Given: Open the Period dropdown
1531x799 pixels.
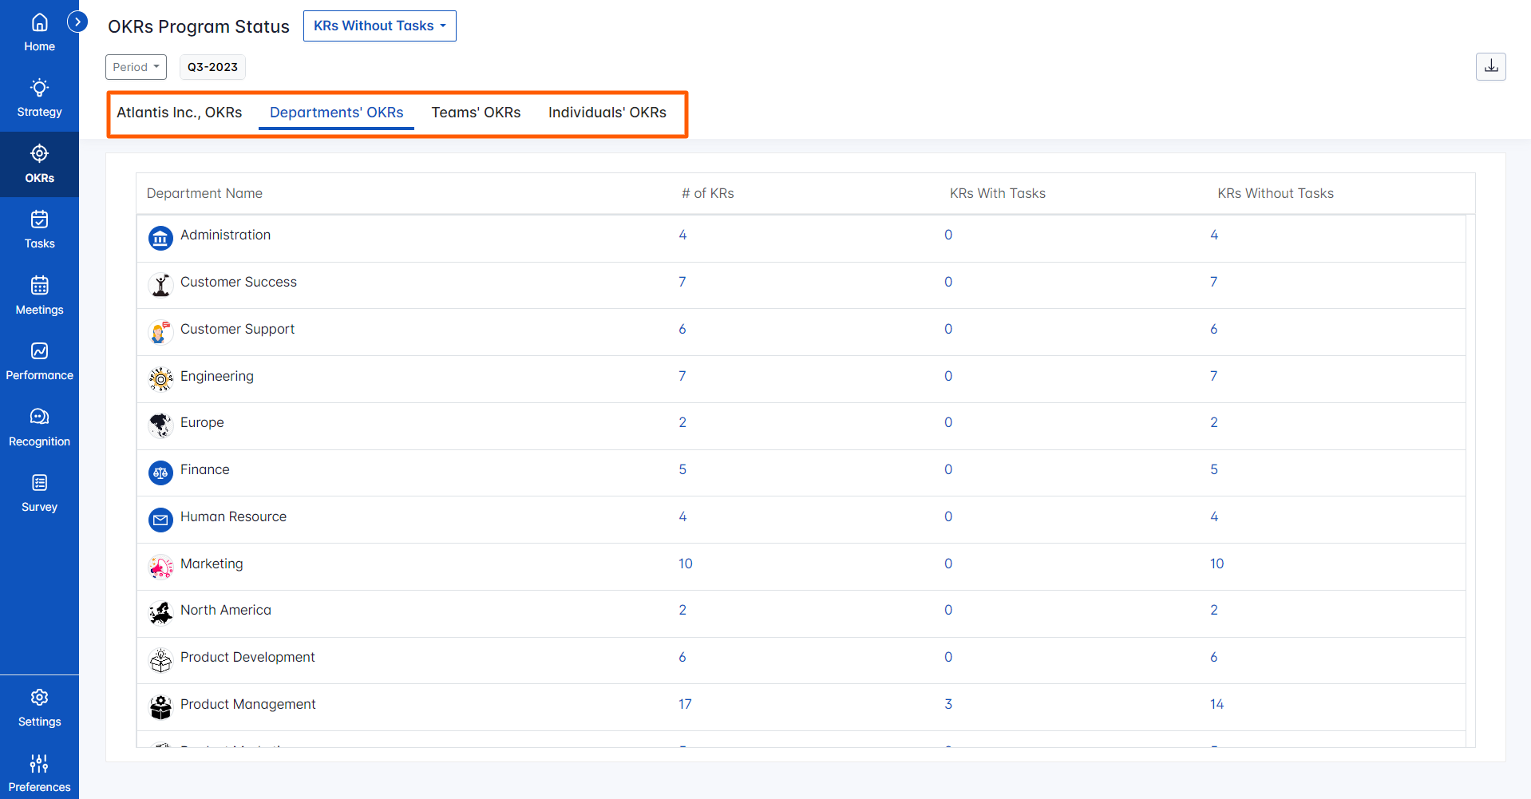Looking at the screenshot, I should click(136, 67).
